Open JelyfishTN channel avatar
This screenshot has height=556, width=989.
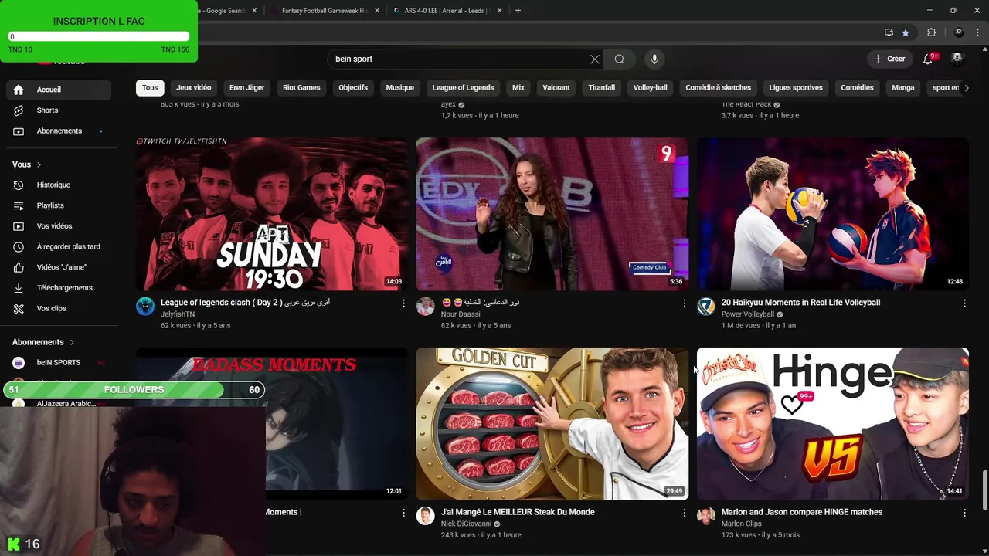tap(145, 307)
